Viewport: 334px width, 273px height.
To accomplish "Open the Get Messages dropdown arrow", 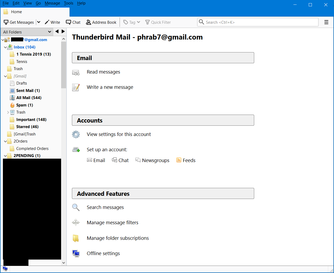I will pyautogui.click(x=39, y=22).
